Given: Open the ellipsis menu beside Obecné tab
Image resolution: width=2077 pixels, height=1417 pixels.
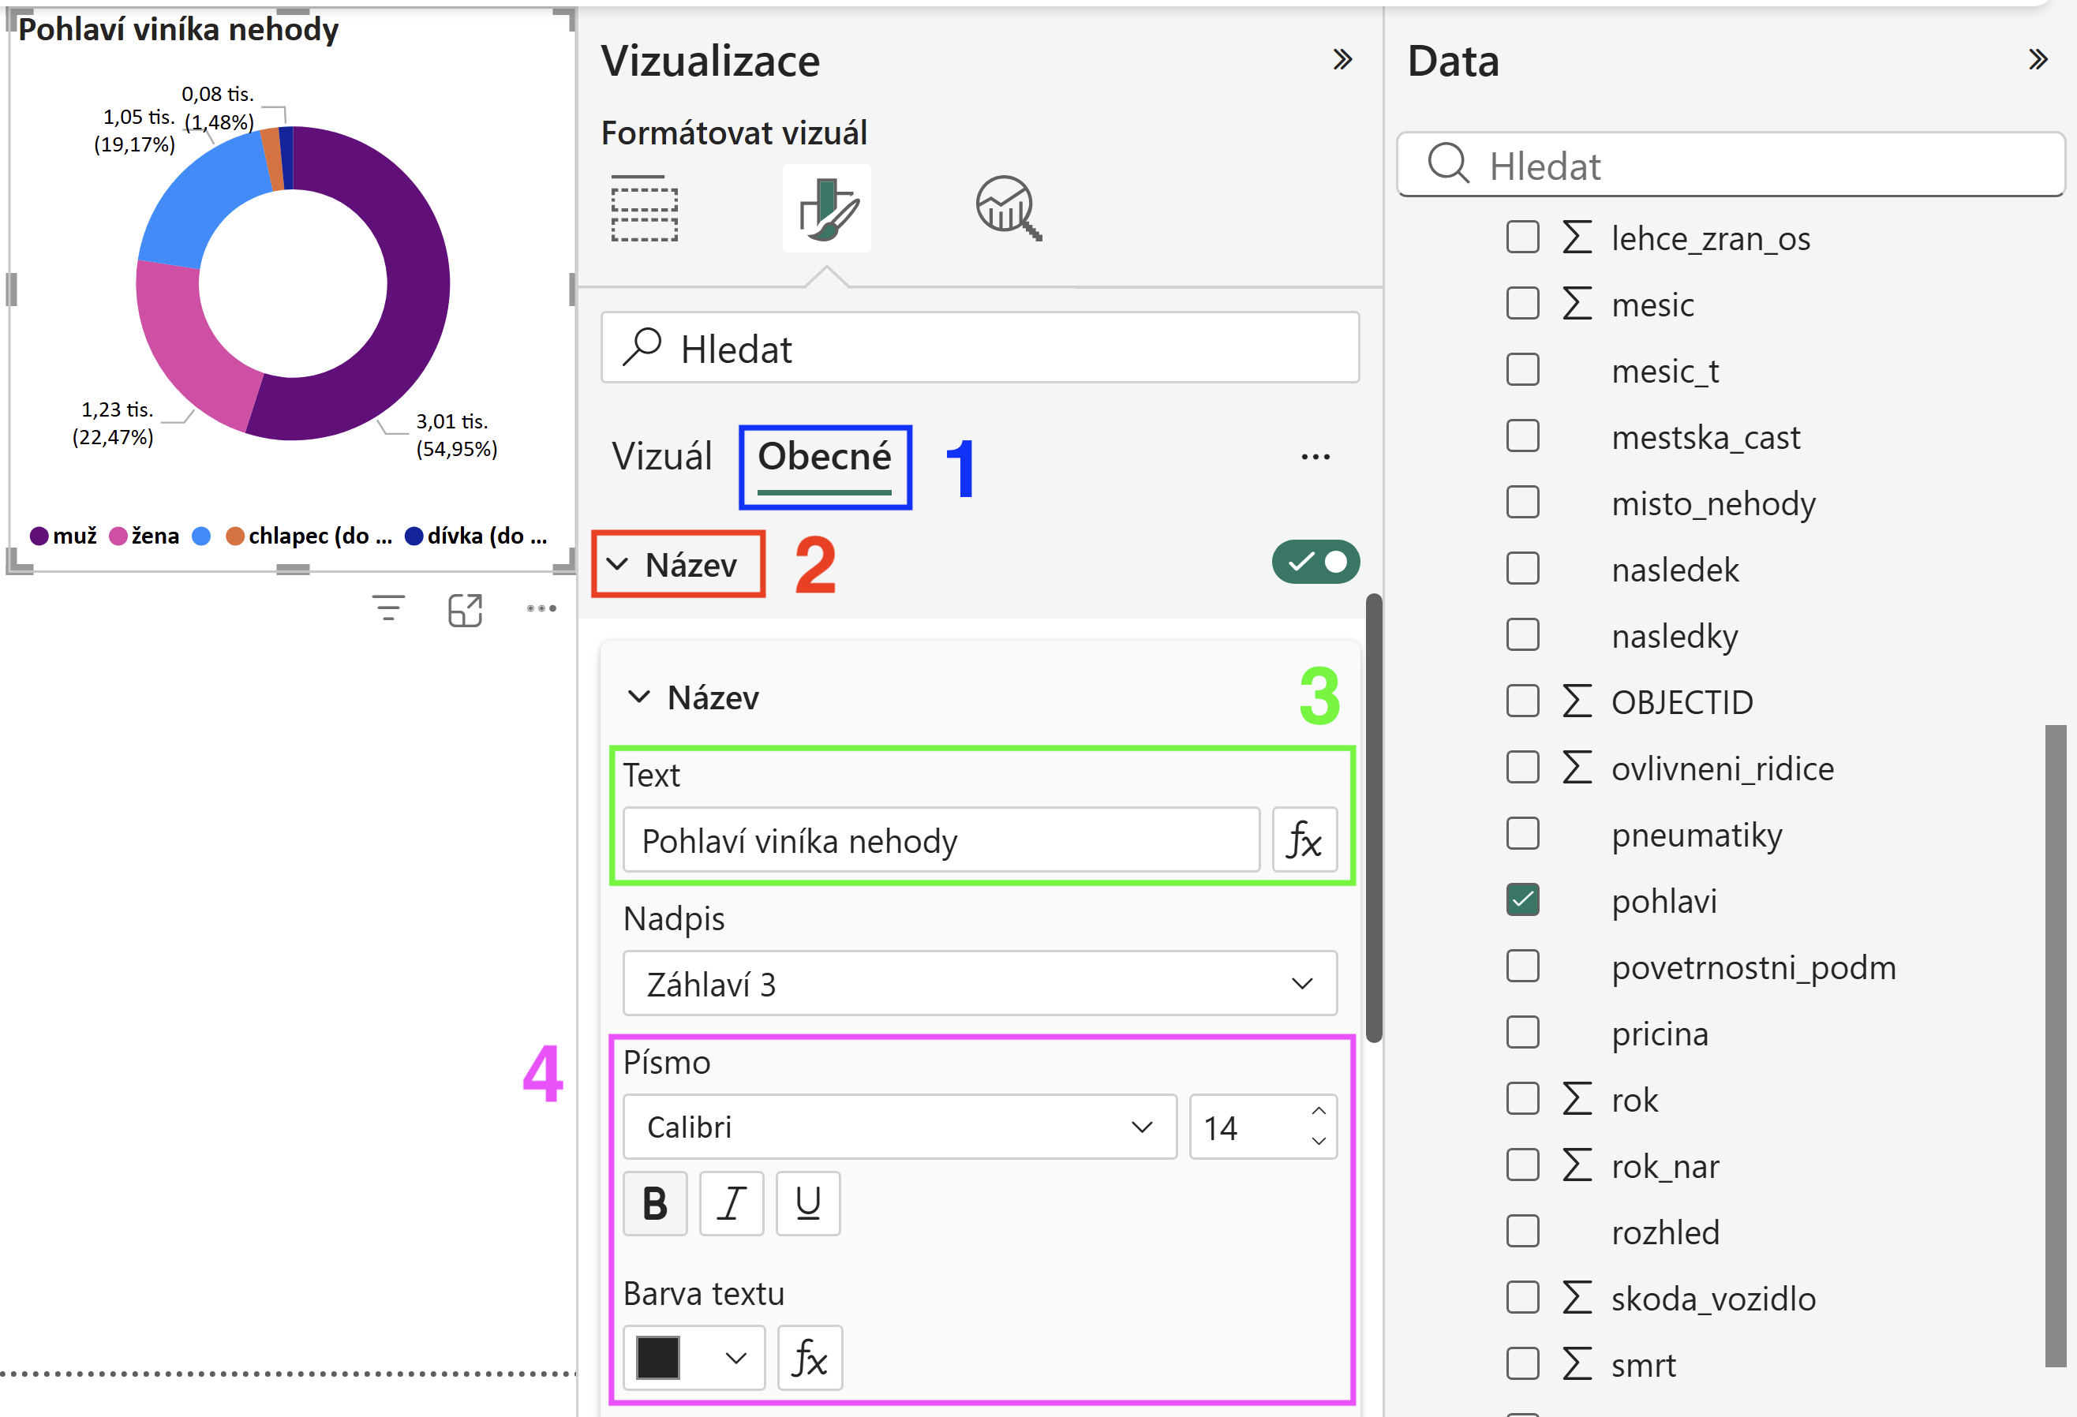Looking at the screenshot, I should click(x=1315, y=457).
